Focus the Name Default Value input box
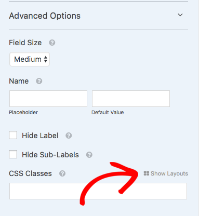Screen dimensions: 199x216 tap(131, 99)
